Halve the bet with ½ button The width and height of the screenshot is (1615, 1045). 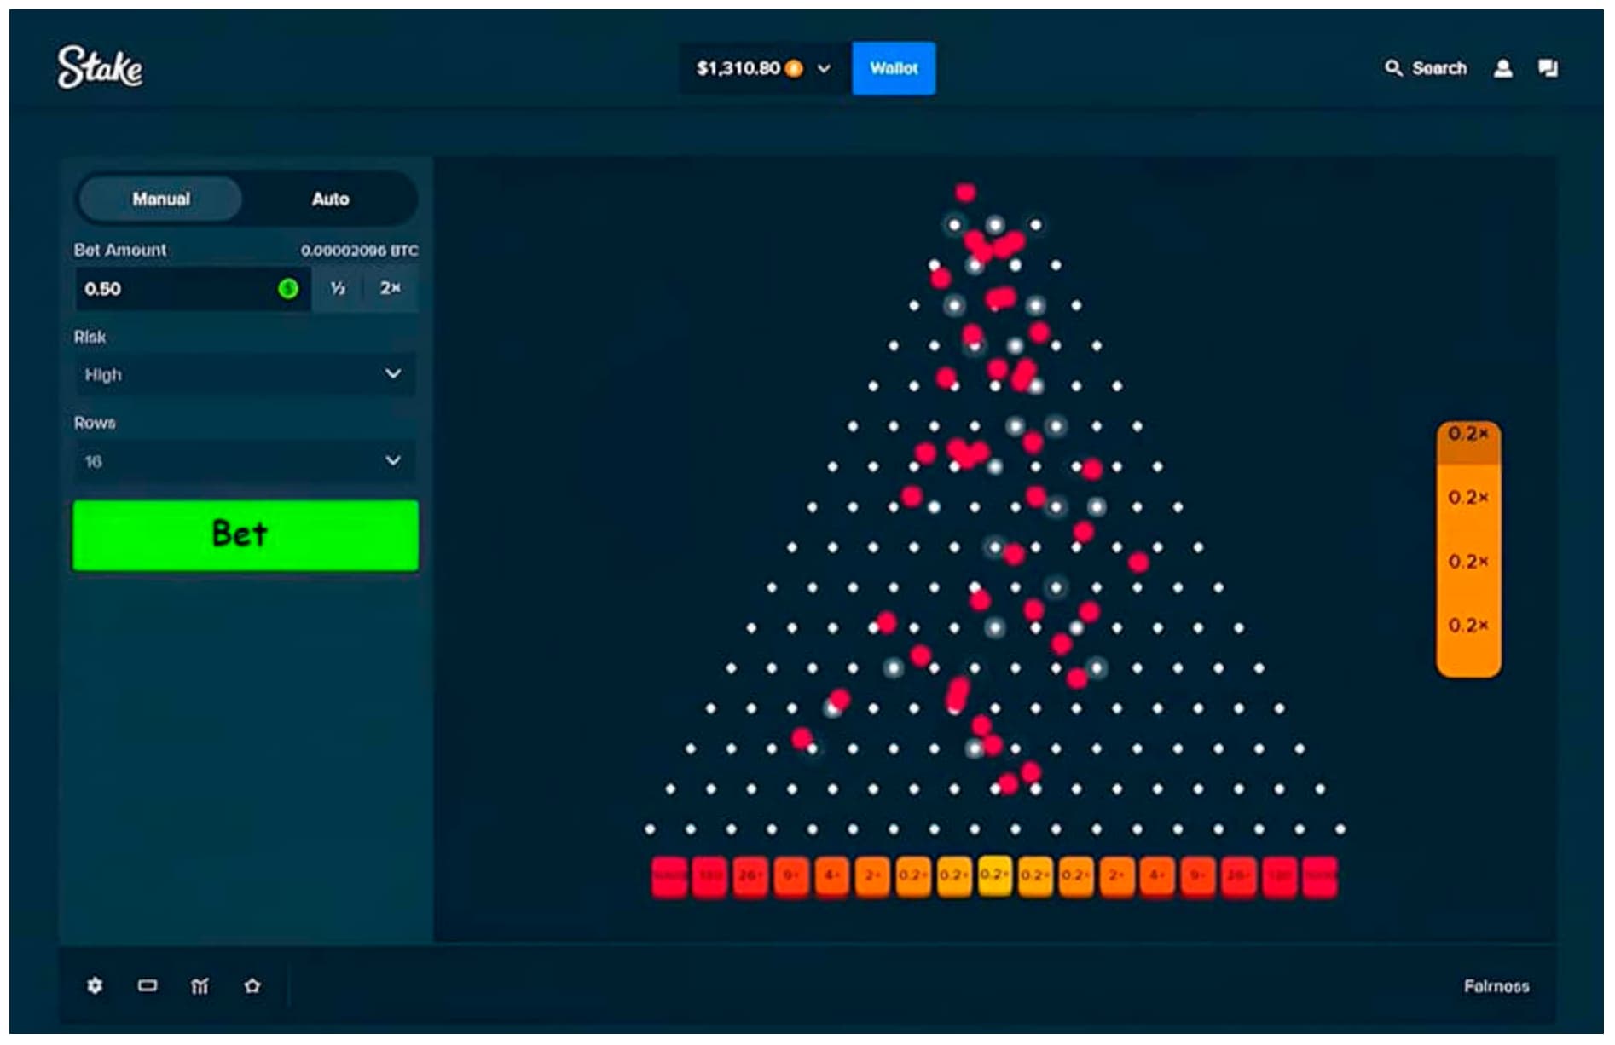tap(338, 288)
